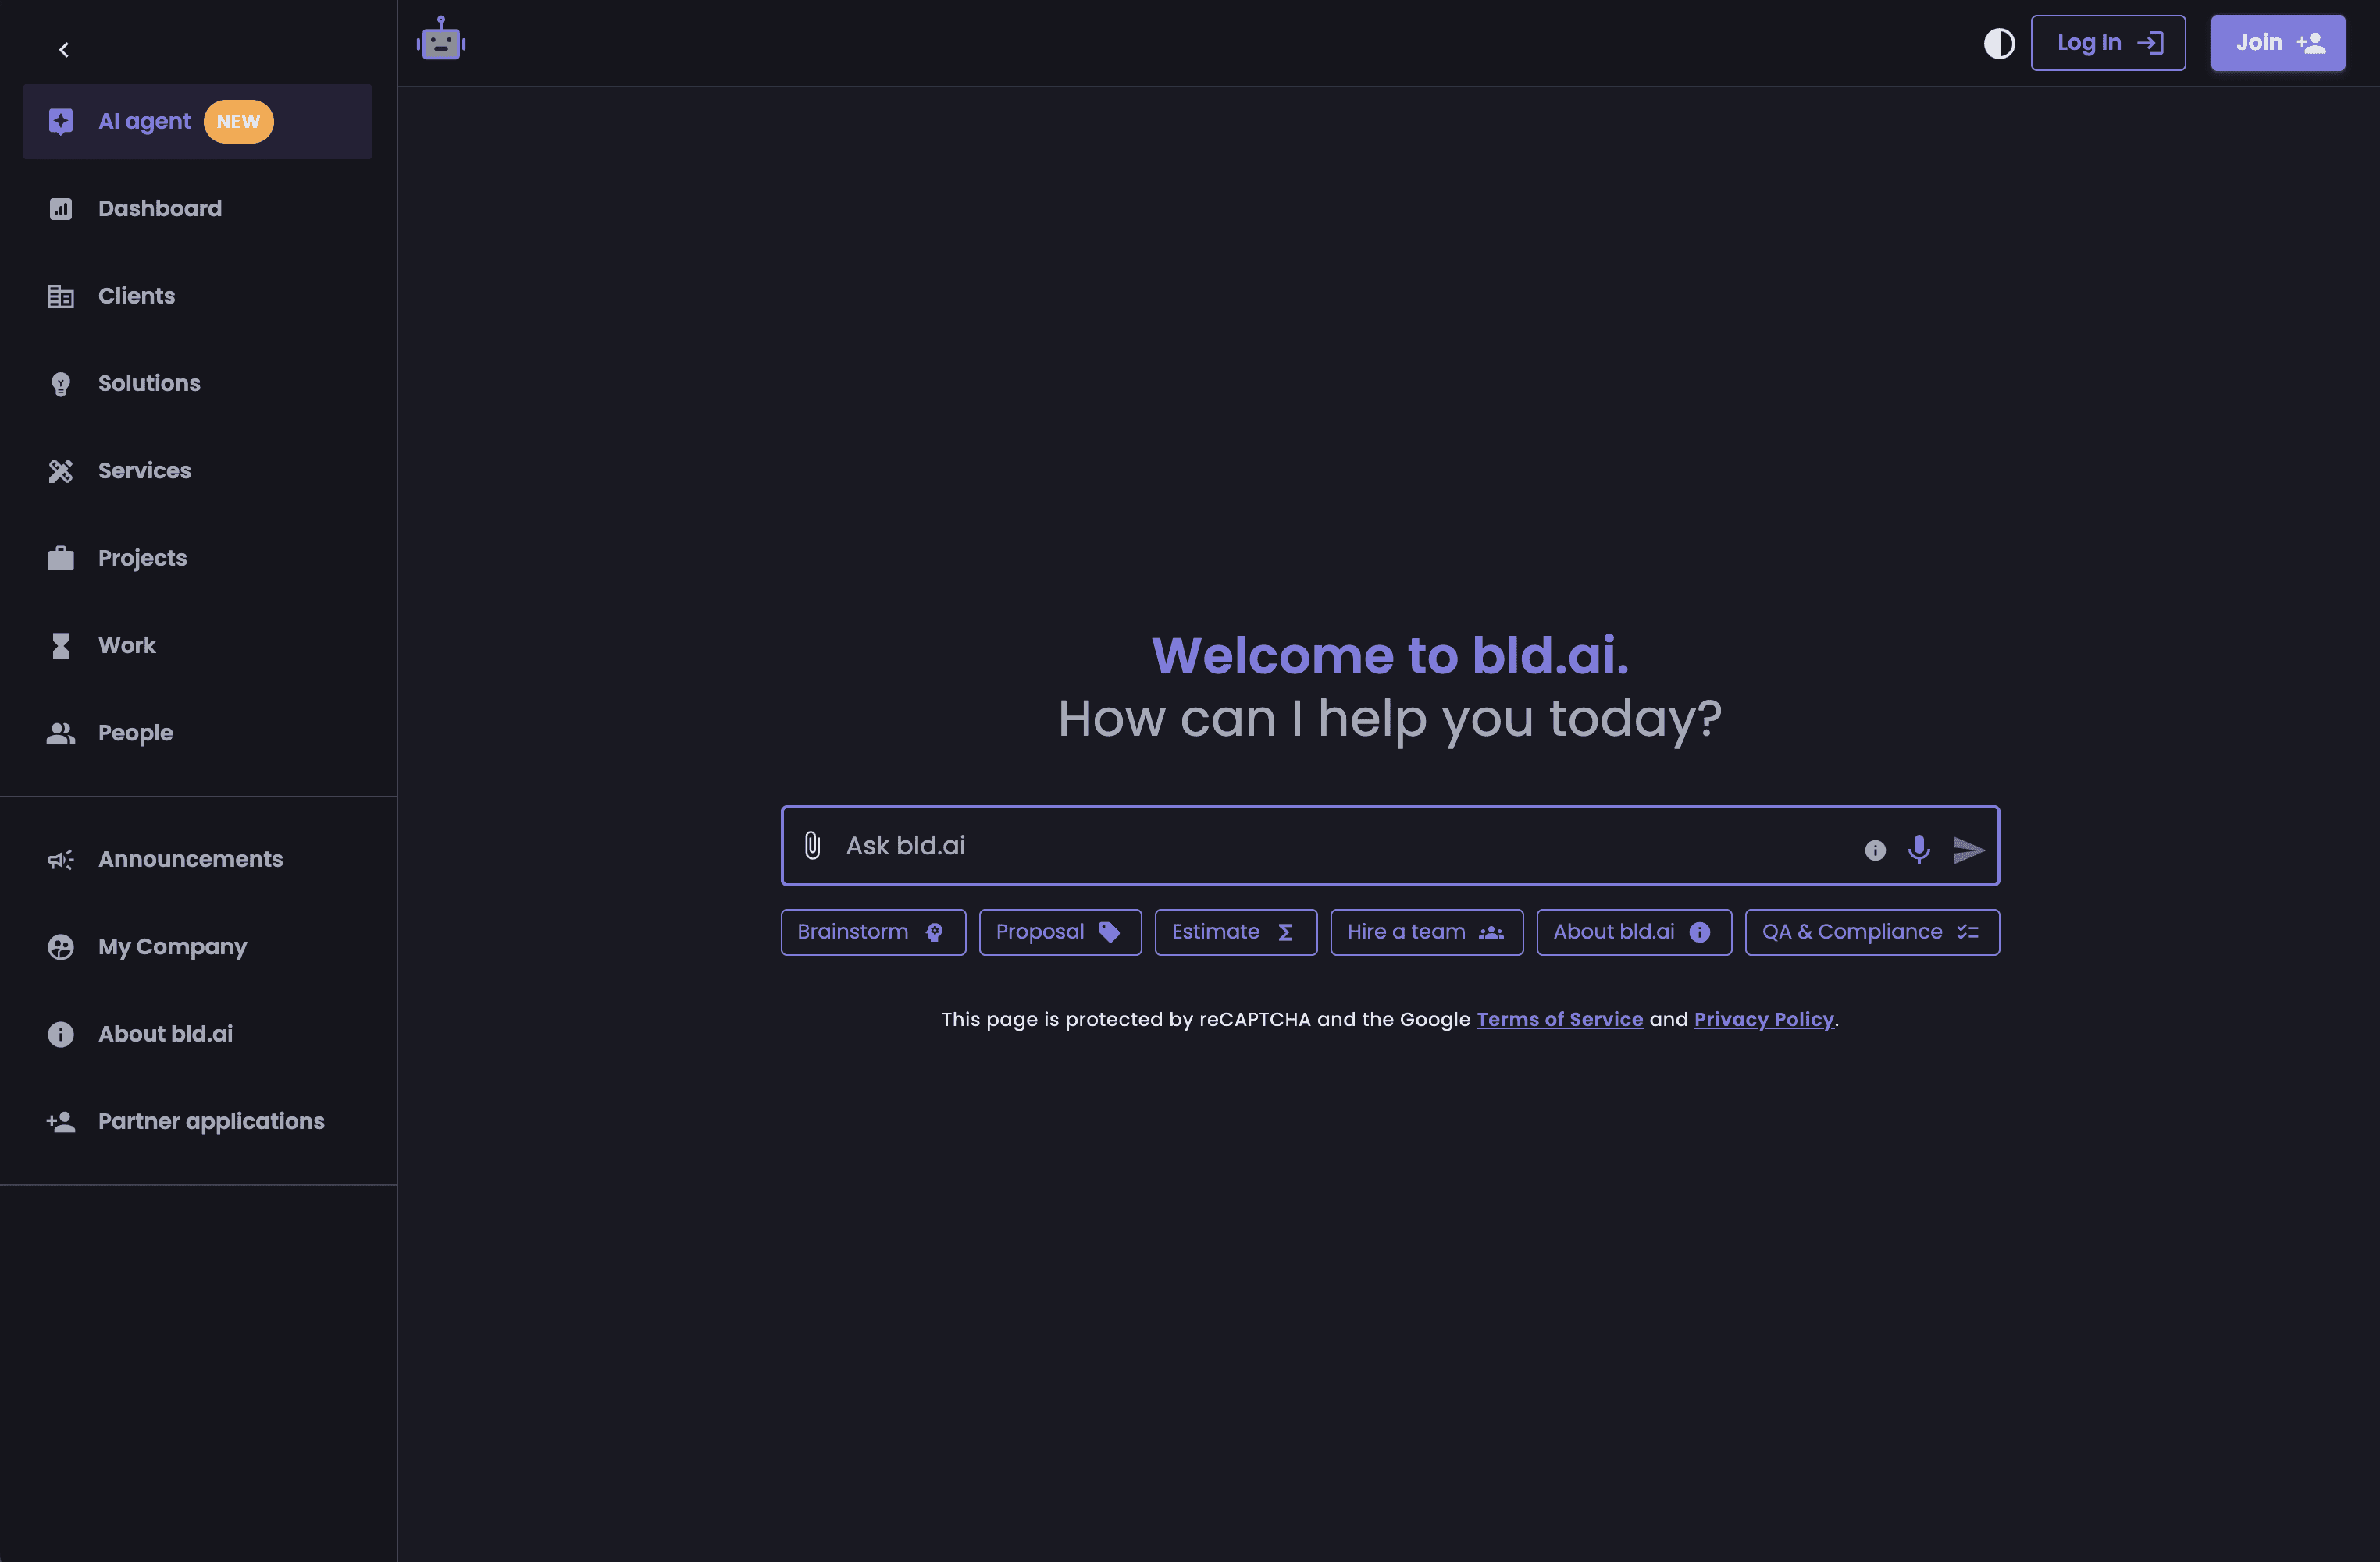Open About bld.ai in the sidebar
This screenshot has height=1562, width=2380.
point(197,1035)
